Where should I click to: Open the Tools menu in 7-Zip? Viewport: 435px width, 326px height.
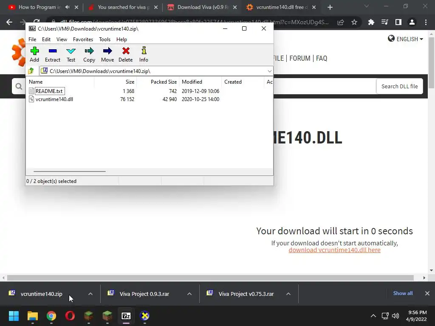click(105, 39)
